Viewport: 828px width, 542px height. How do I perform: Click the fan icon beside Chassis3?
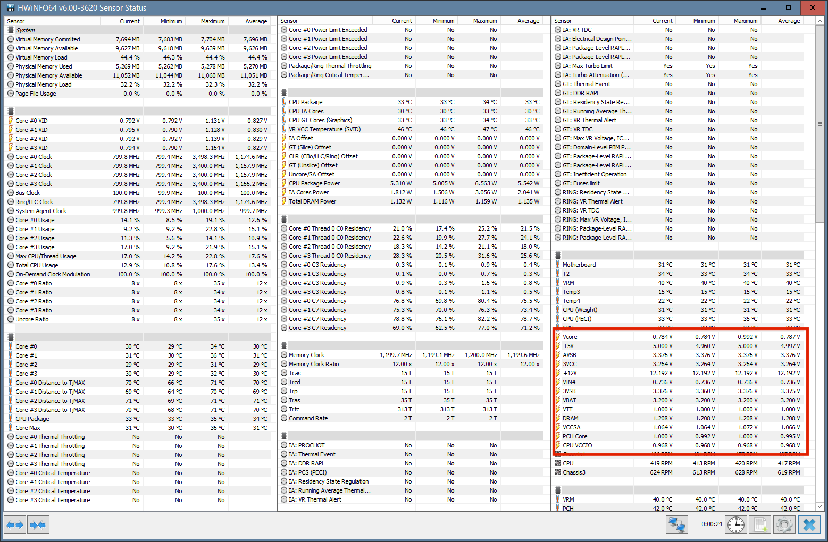pyautogui.click(x=558, y=472)
